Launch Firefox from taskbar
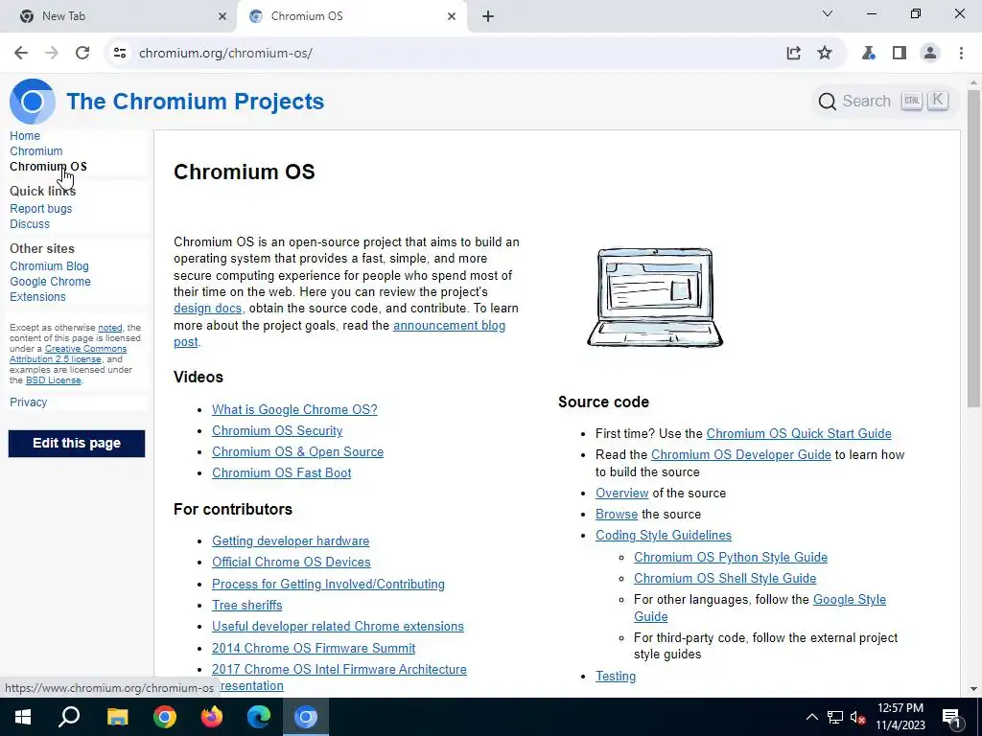The height and width of the screenshot is (736, 982). pyautogui.click(x=212, y=717)
